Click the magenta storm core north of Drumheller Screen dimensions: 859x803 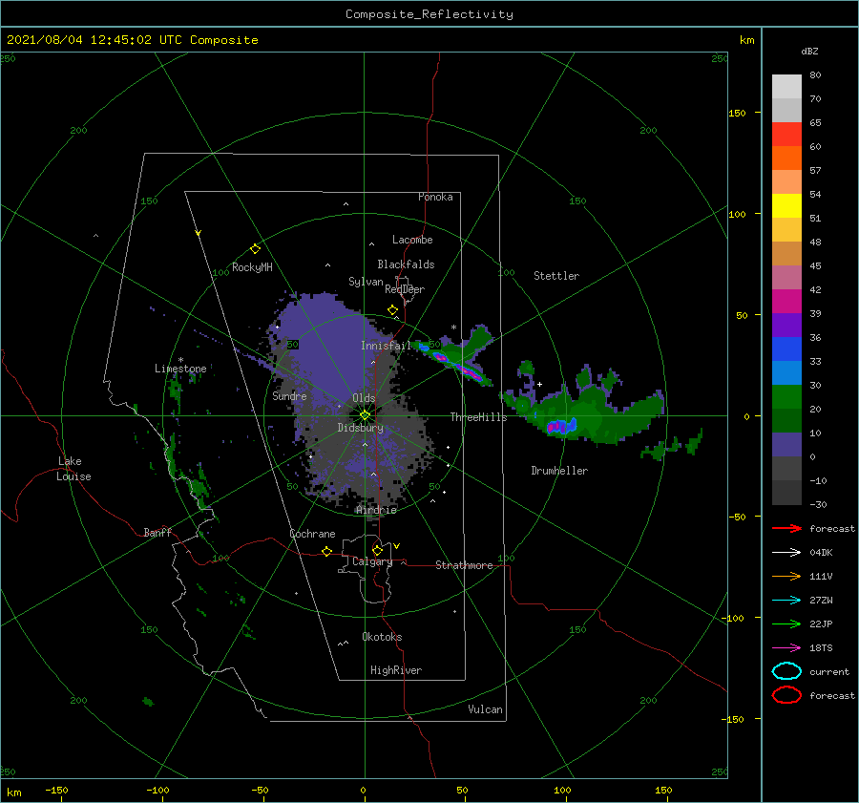559,425
